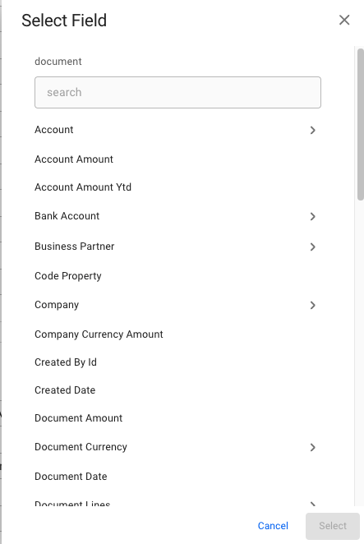Expand the Company field chevron
Image resolution: width=364 pixels, height=544 pixels.
click(312, 305)
